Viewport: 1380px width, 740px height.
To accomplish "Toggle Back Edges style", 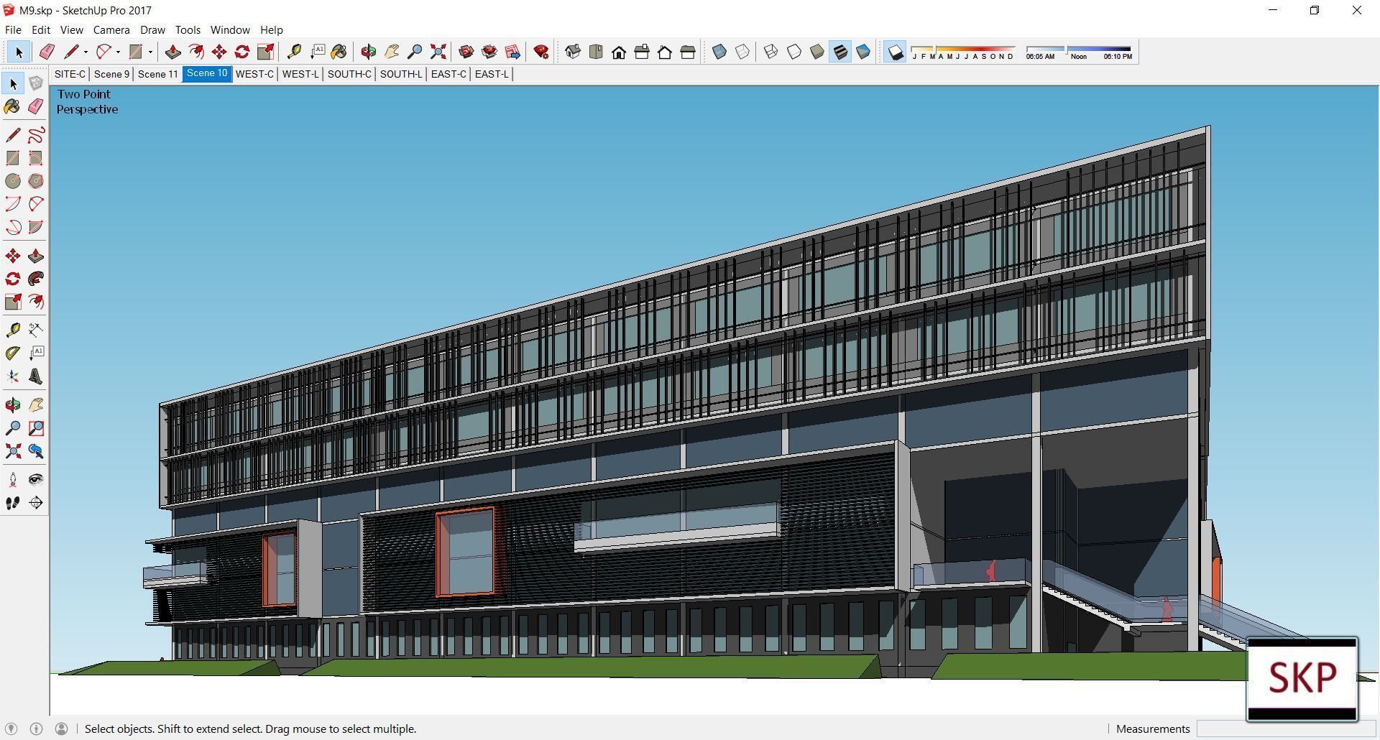I will [742, 52].
